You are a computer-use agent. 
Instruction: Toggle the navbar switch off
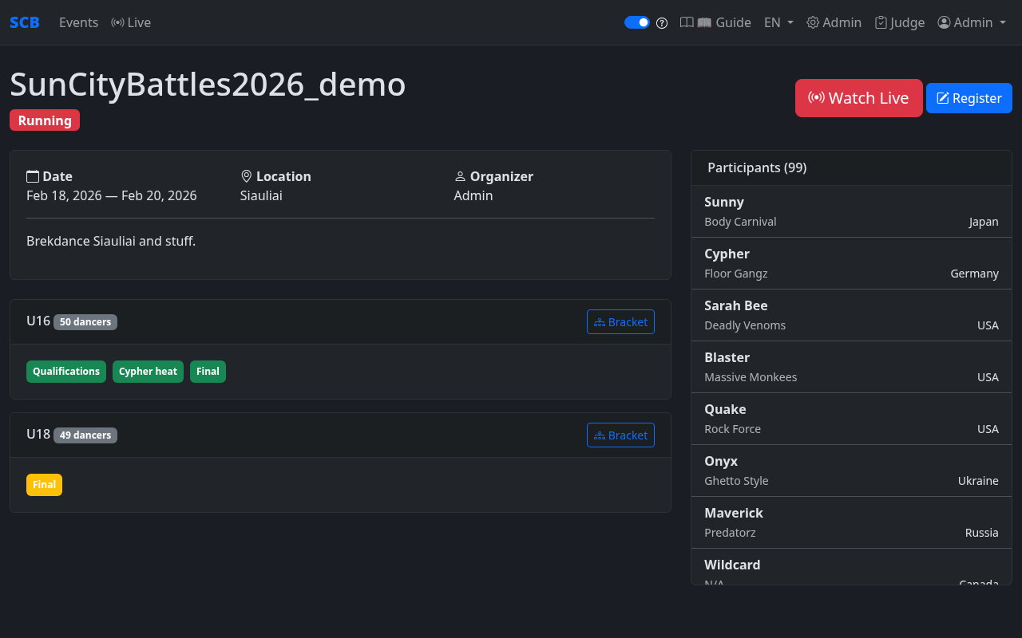click(636, 22)
